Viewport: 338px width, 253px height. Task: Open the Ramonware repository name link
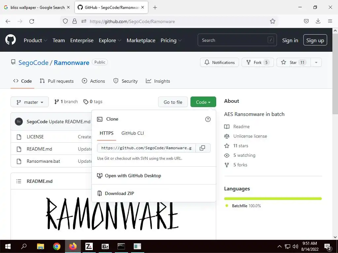(x=72, y=63)
